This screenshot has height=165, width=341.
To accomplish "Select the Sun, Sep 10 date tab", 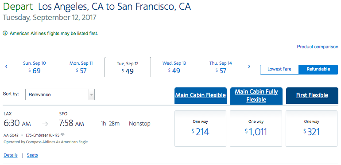I will (x=35, y=67).
